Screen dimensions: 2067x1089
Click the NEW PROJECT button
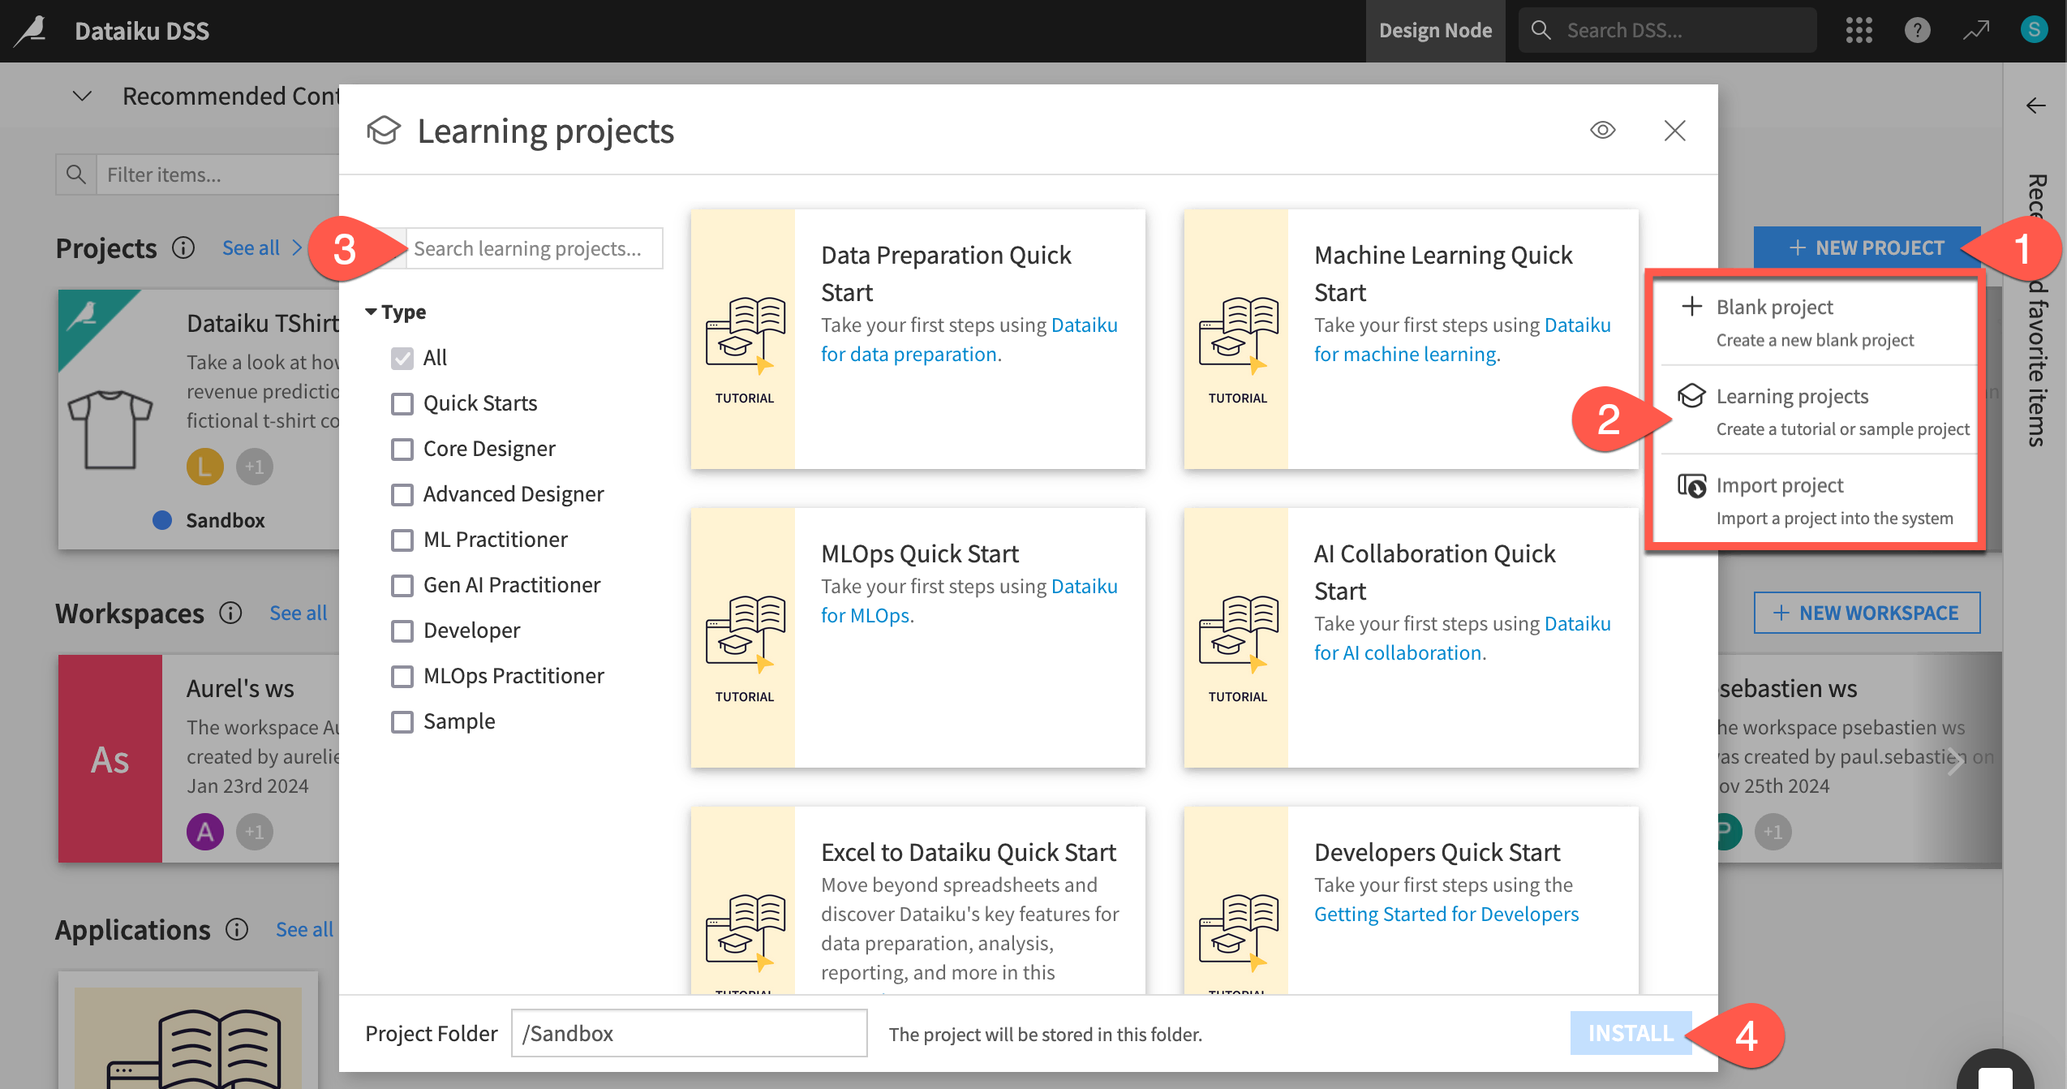[x=1867, y=247]
